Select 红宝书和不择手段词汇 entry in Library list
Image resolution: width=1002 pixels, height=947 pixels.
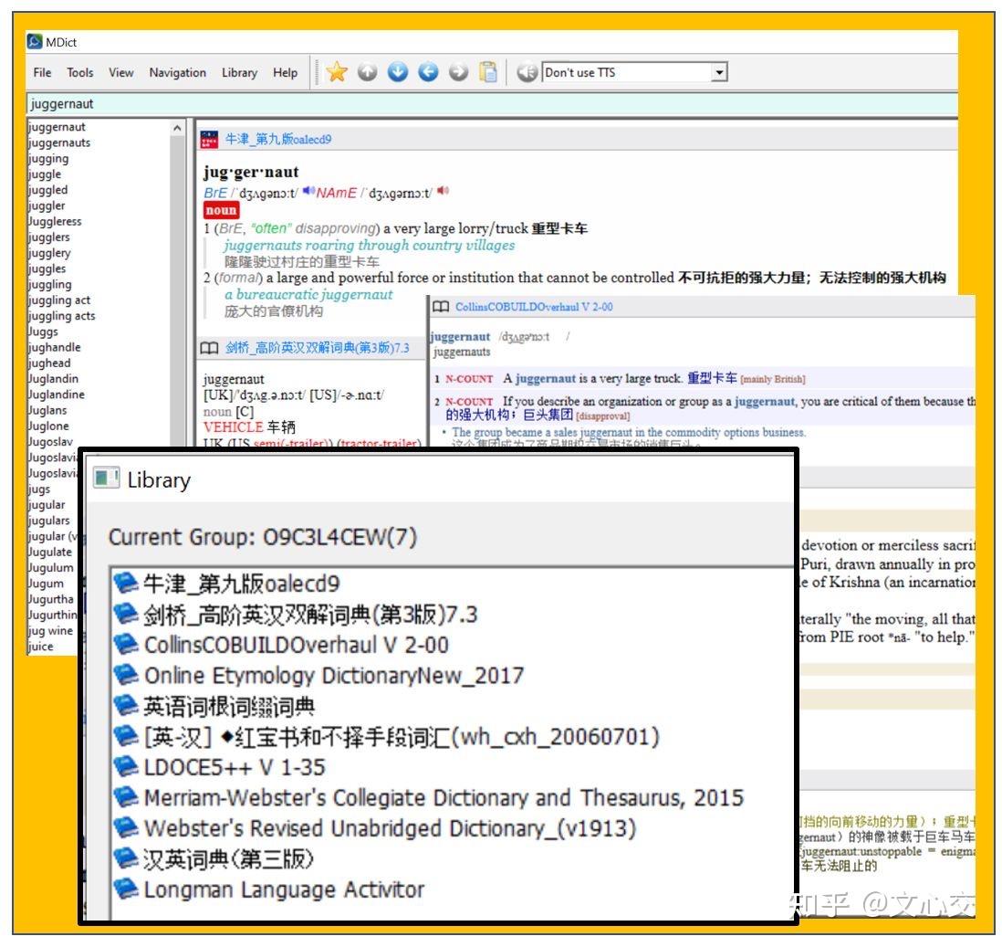tap(402, 736)
